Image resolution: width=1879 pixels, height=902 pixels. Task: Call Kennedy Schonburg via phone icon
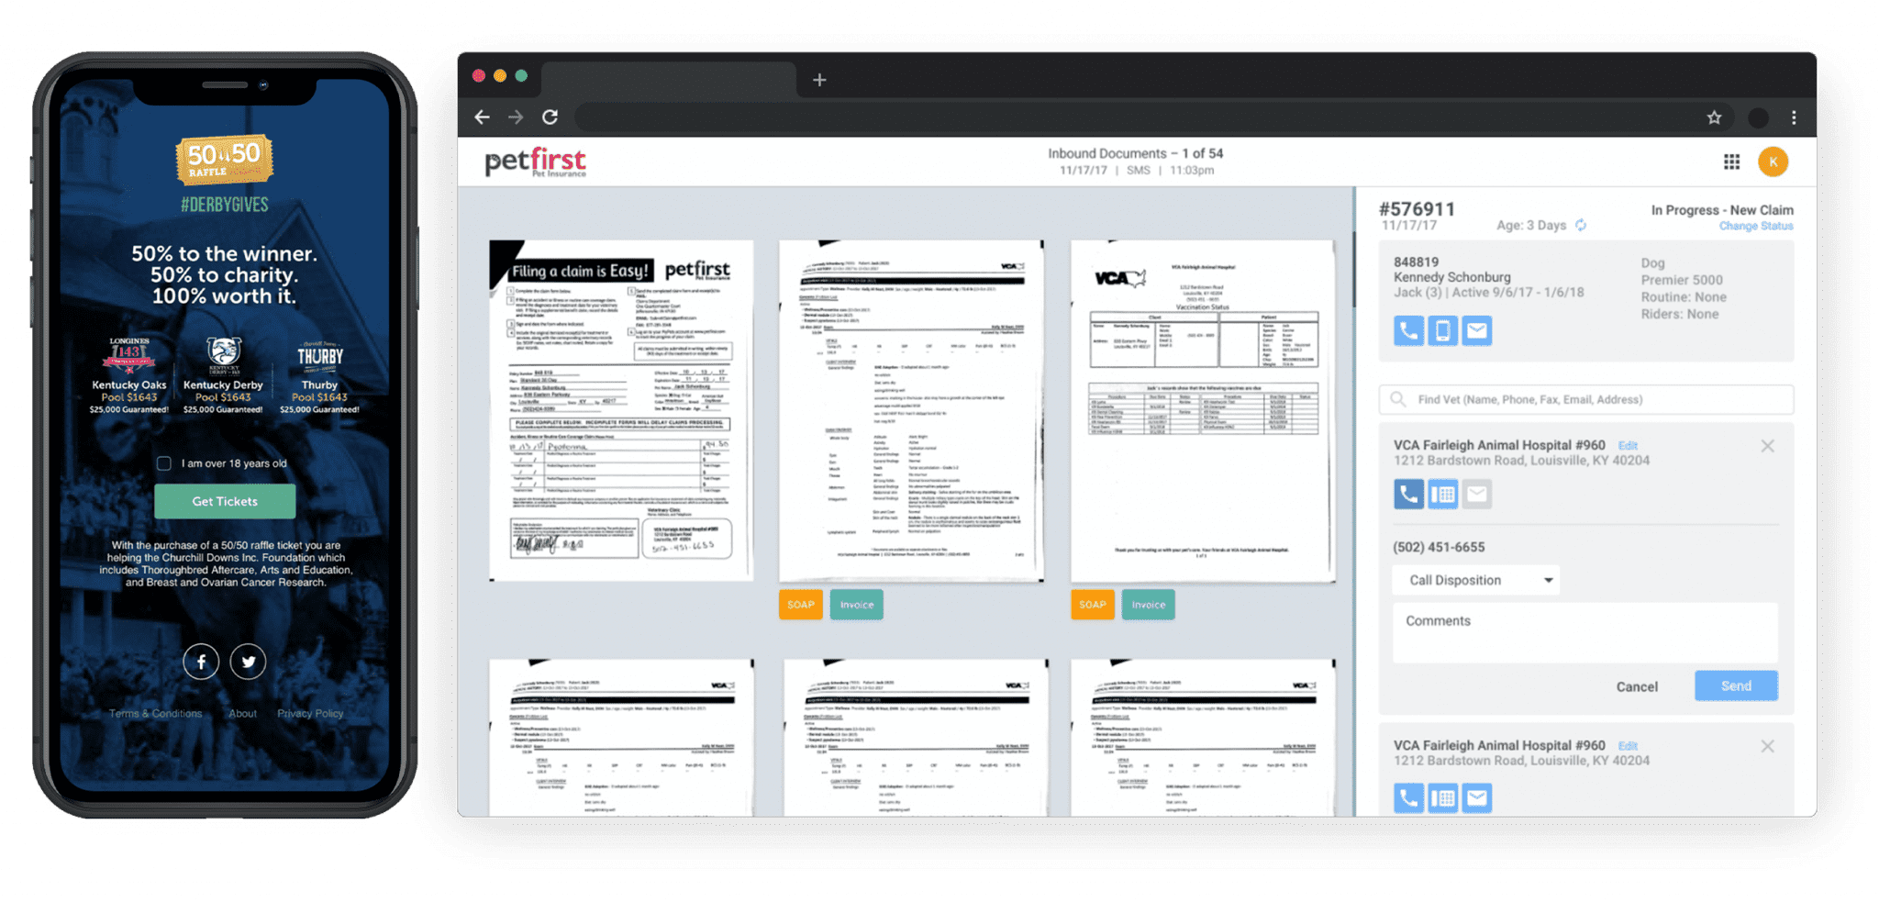pos(1408,330)
